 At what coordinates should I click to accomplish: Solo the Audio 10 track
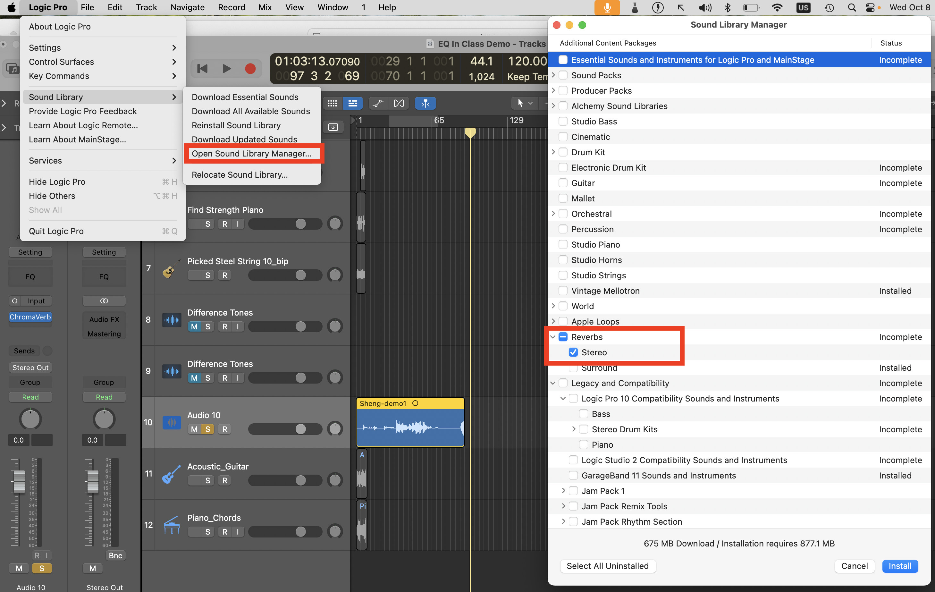(x=208, y=429)
